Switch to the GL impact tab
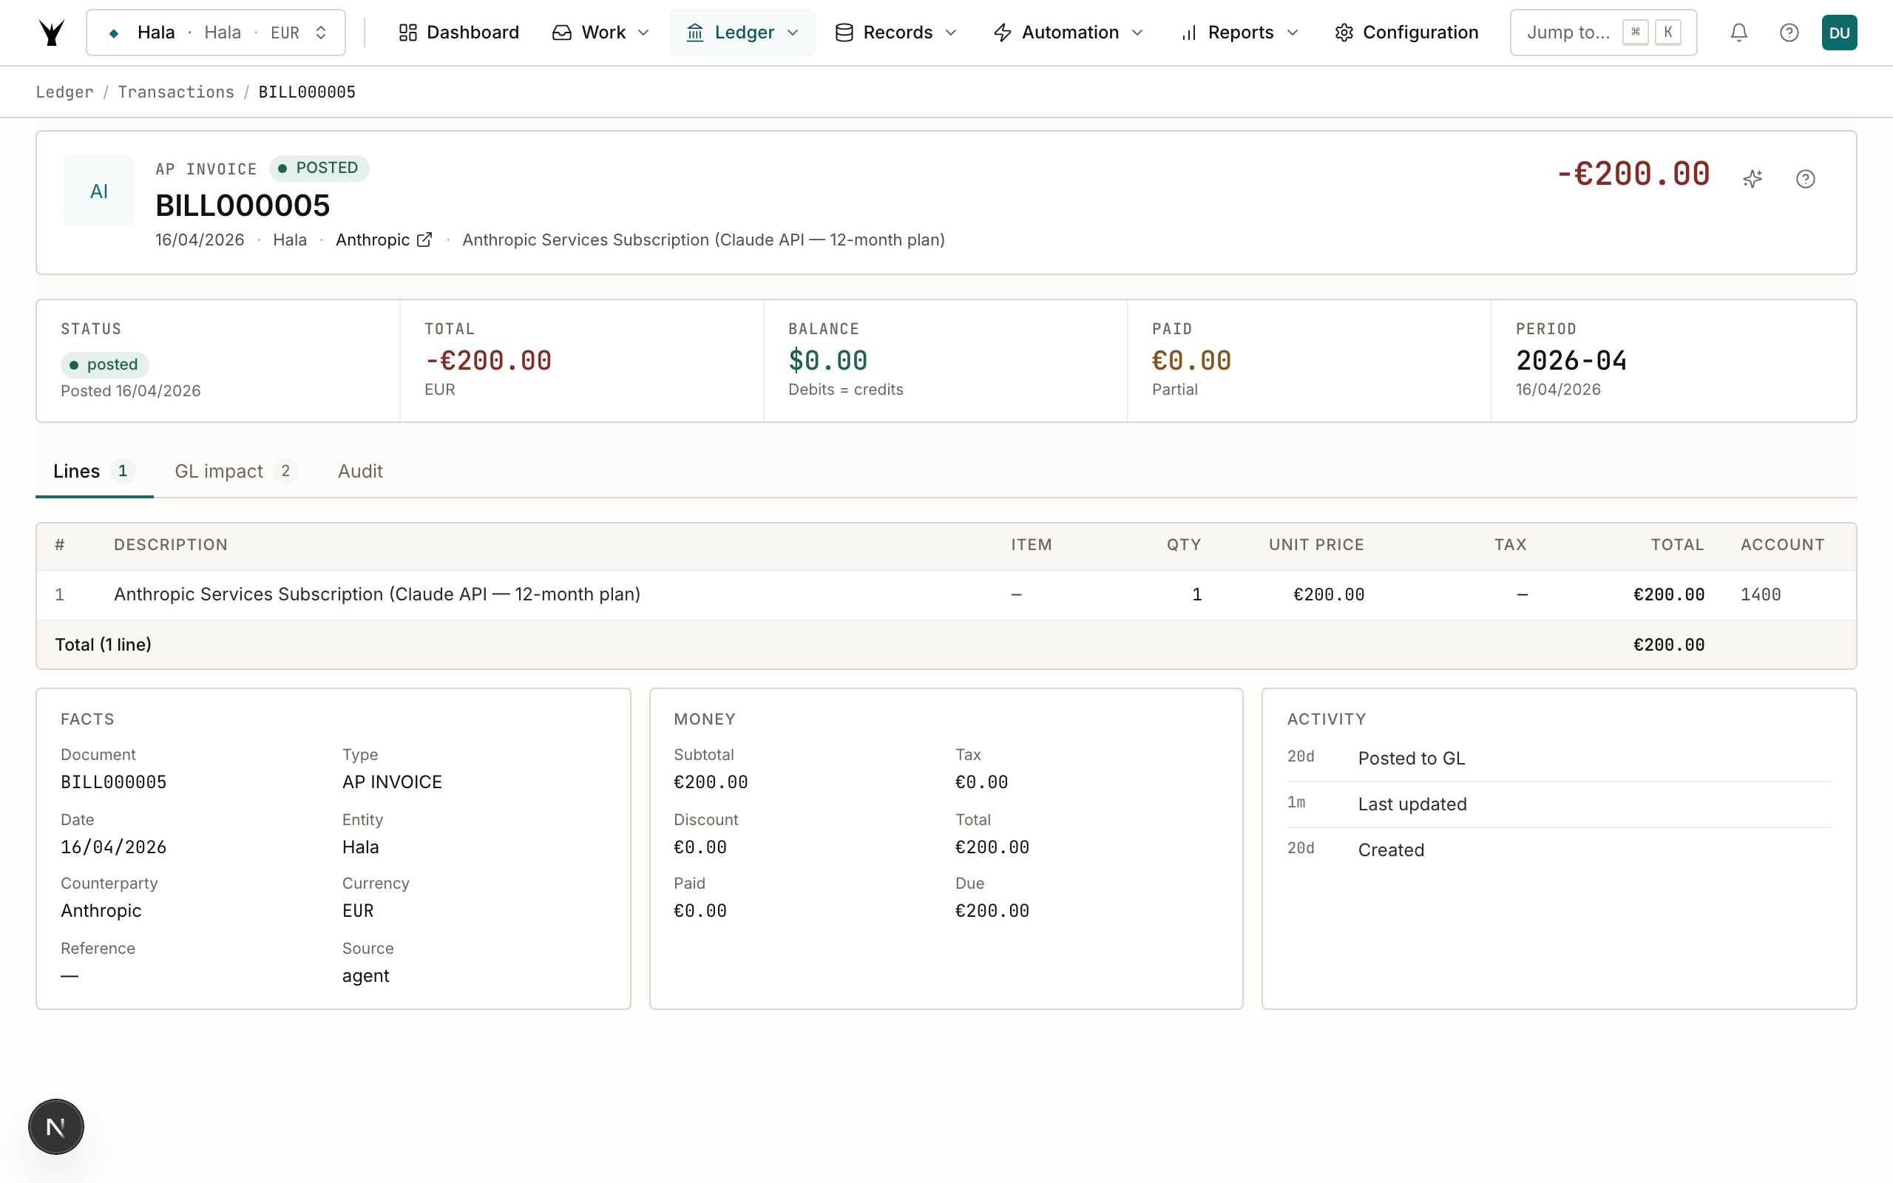The image size is (1893, 1183). coord(235,471)
